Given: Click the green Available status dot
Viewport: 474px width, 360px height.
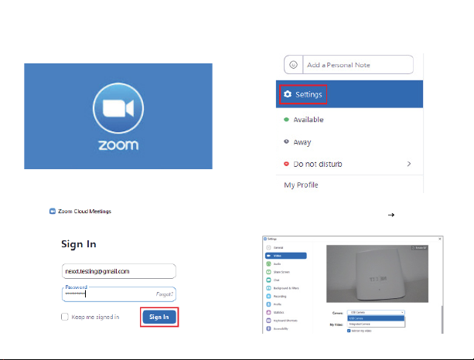Looking at the screenshot, I should point(286,119).
